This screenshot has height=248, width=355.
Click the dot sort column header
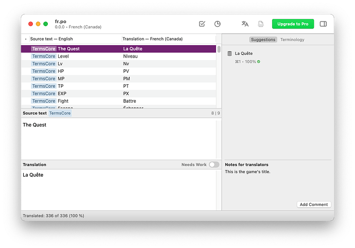[26, 39]
